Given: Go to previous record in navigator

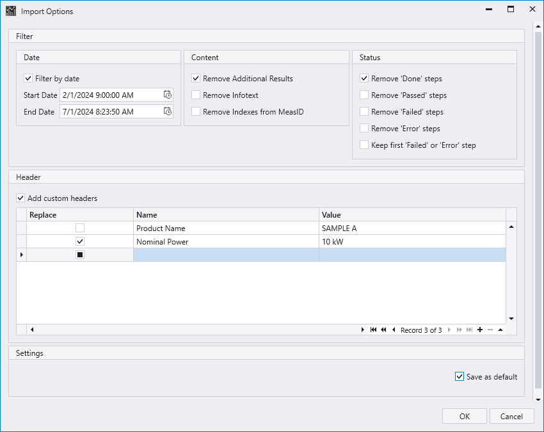Looking at the screenshot, I should tap(394, 330).
